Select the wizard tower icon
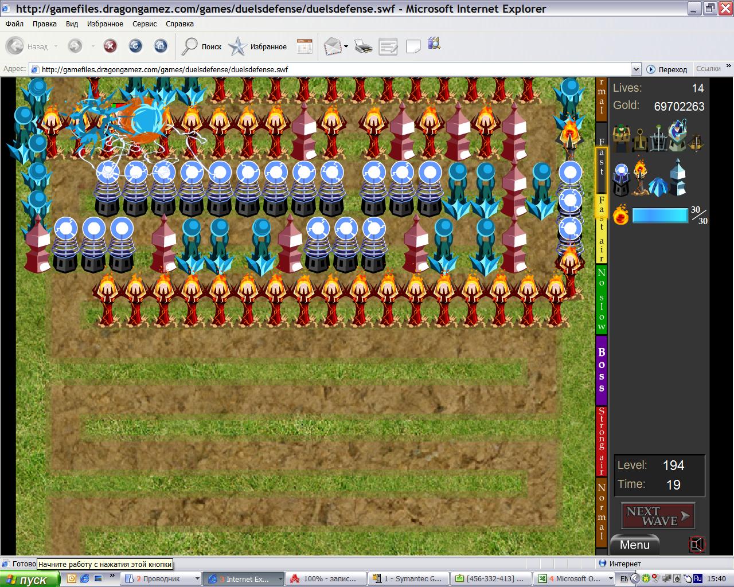 coord(677,135)
